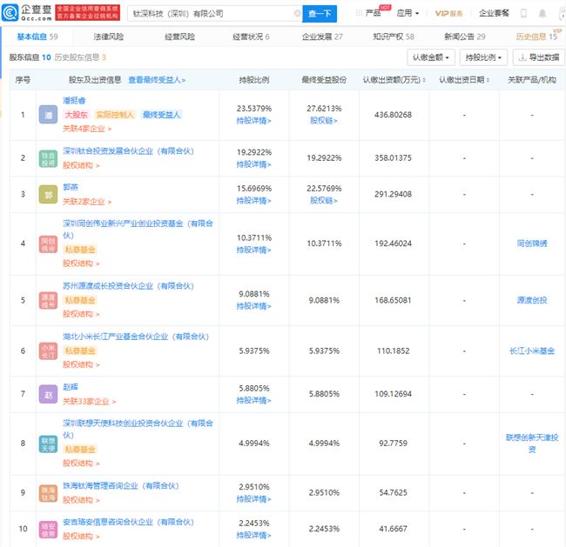Select the 股东信息 sub-tab

tap(30, 57)
